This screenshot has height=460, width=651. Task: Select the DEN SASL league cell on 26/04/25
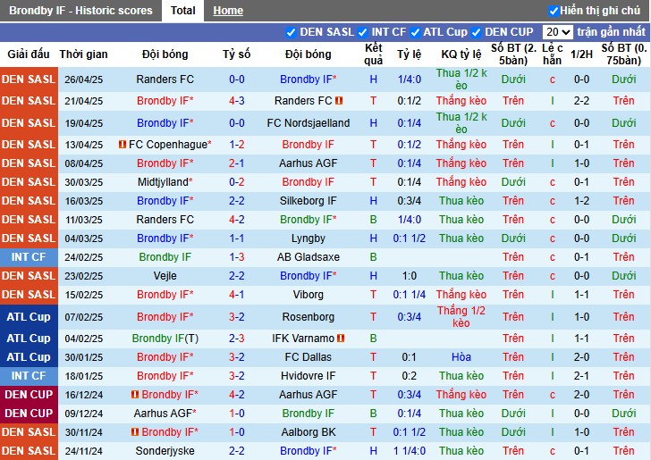29,79
